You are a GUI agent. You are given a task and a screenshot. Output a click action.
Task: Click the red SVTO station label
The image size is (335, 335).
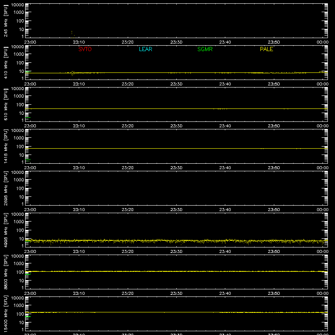85,49
